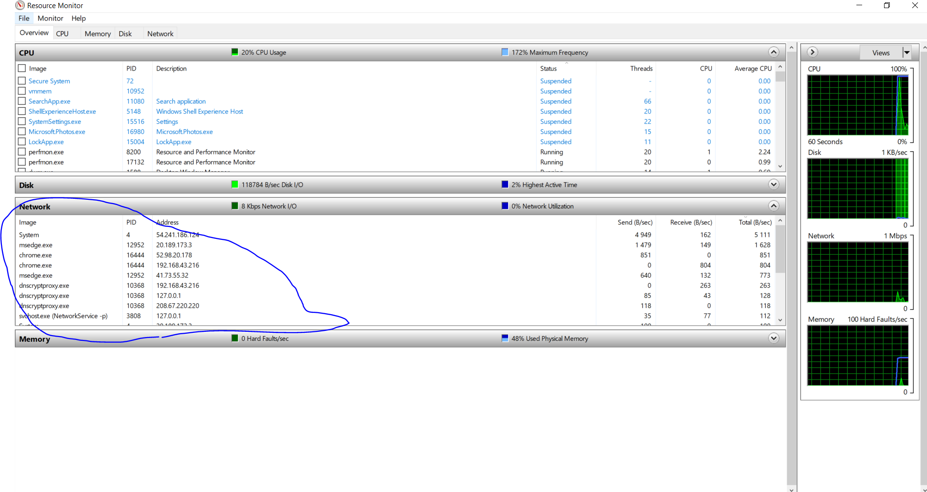Check the SearchApp.exe process checkbox

pyautogui.click(x=21, y=101)
